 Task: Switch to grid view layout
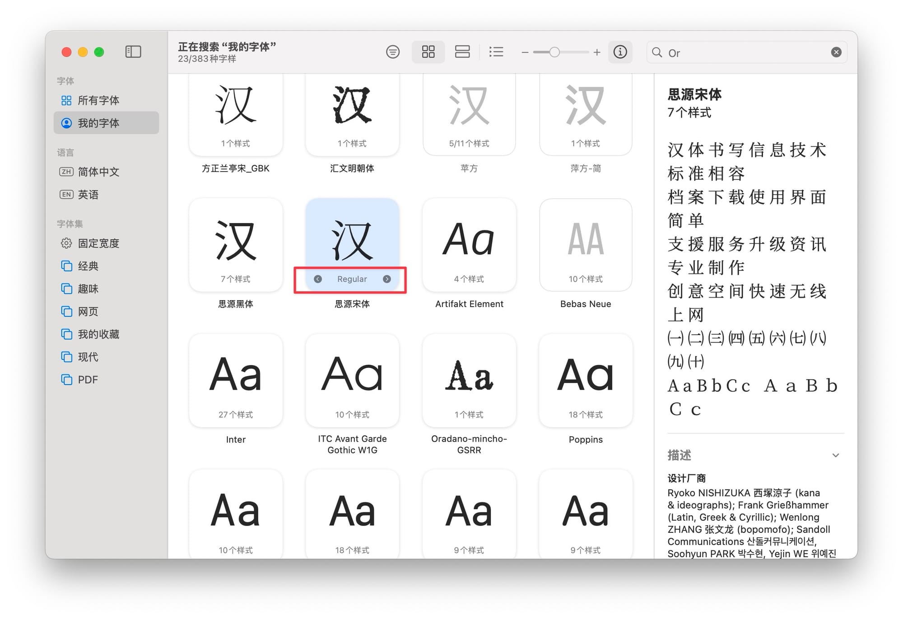coord(428,52)
